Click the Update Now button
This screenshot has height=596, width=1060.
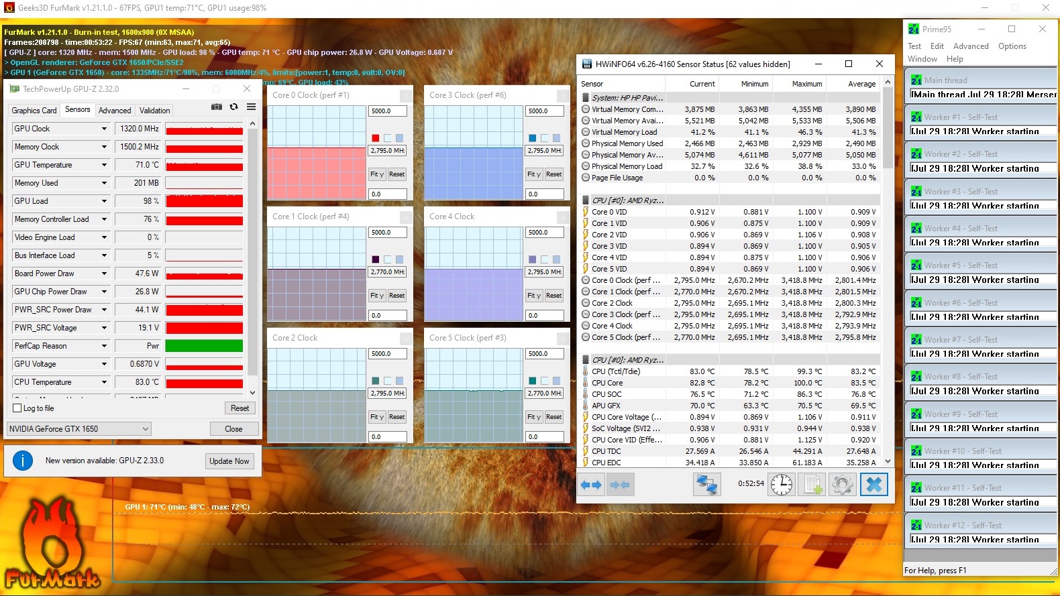click(x=229, y=461)
